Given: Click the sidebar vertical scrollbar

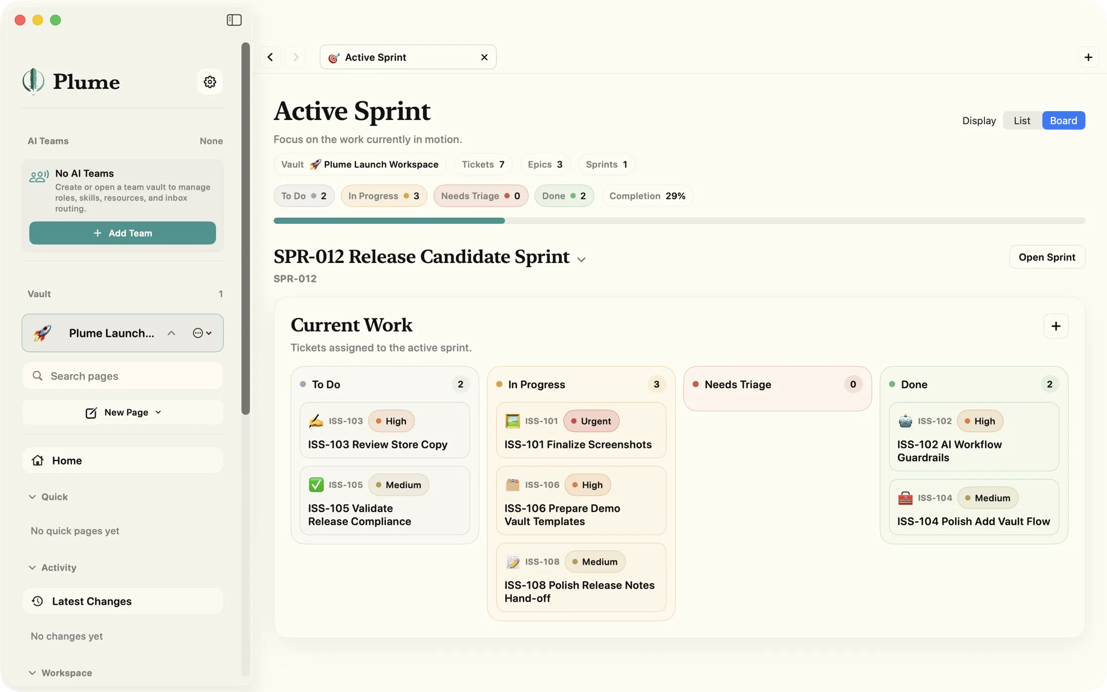Looking at the screenshot, I should click(245, 229).
